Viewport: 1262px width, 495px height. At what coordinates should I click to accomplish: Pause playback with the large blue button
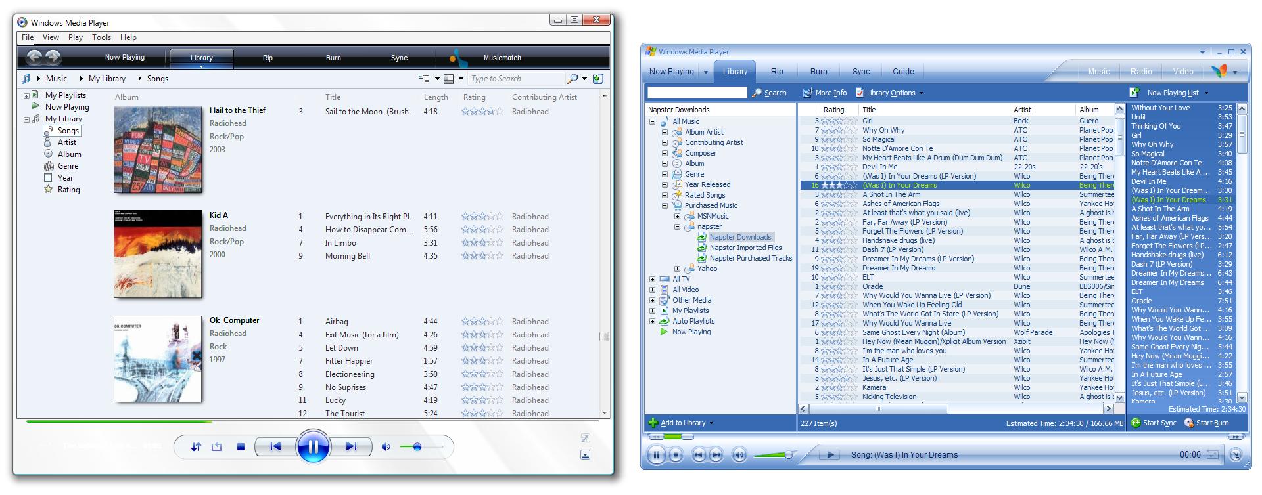[x=313, y=447]
